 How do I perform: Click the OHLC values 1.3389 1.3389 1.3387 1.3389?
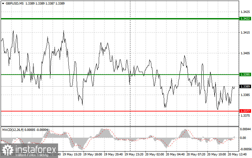45,3
